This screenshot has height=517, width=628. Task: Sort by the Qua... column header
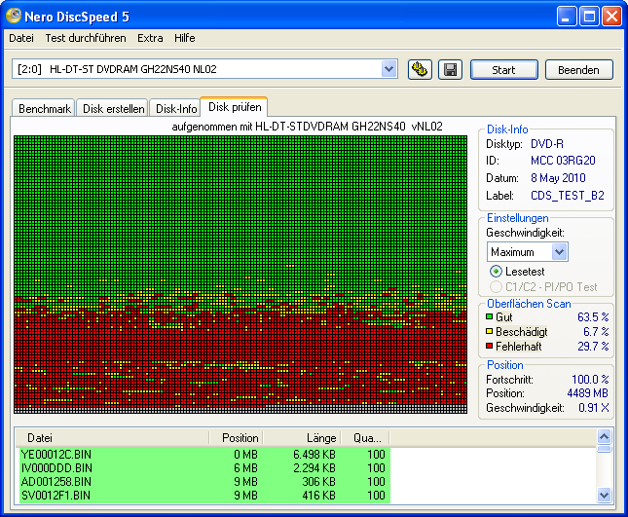click(x=366, y=438)
